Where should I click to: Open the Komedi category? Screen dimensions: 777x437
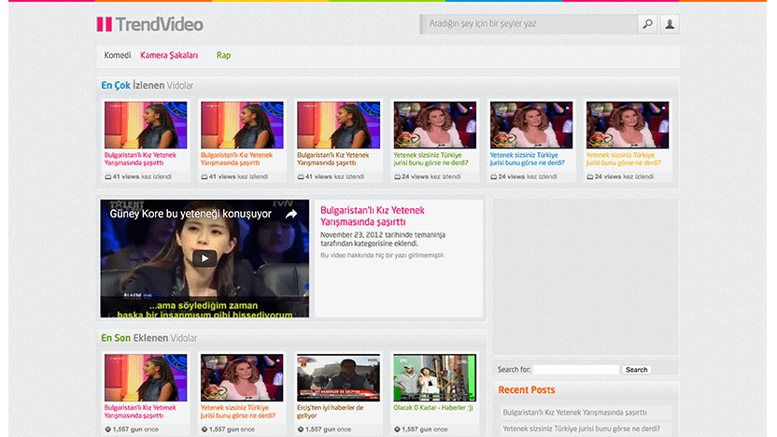pyautogui.click(x=117, y=56)
